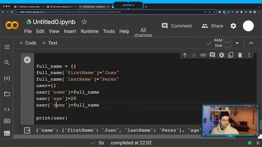Place cursor in print(user) line

pos(52,118)
